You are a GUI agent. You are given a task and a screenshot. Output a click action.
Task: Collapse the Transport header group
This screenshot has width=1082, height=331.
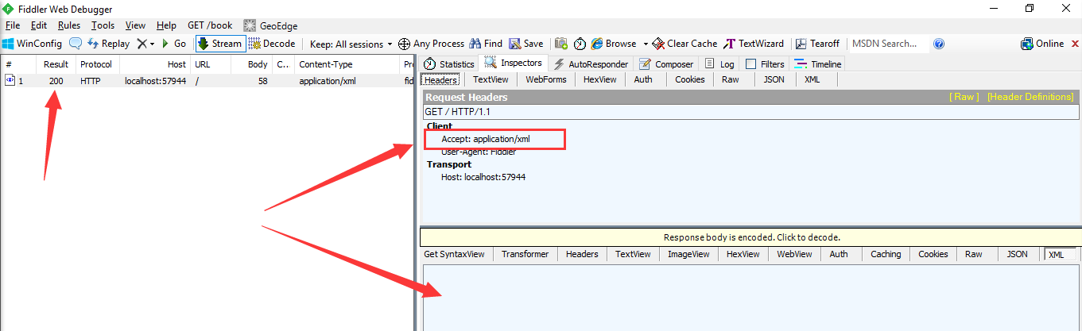(449, 164)
